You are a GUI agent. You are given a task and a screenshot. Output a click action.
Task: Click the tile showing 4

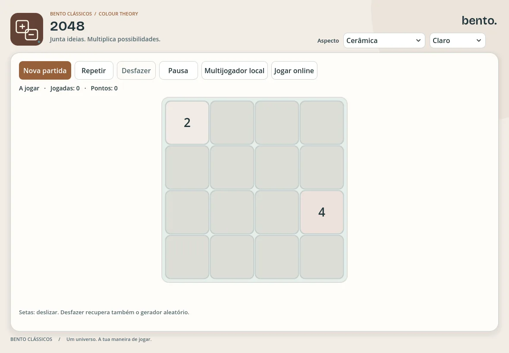pyautogui.click(x=321, y=212)
